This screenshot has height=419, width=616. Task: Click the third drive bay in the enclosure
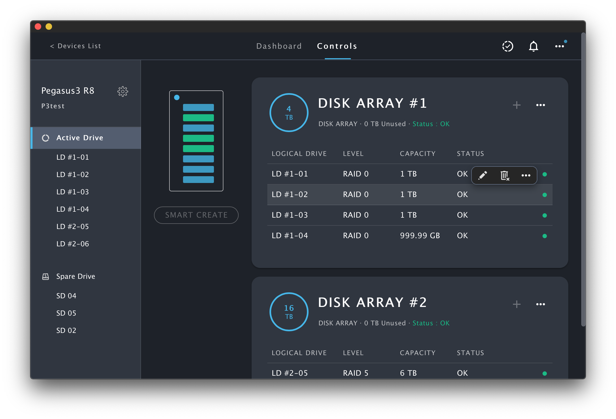coord(198,128)
